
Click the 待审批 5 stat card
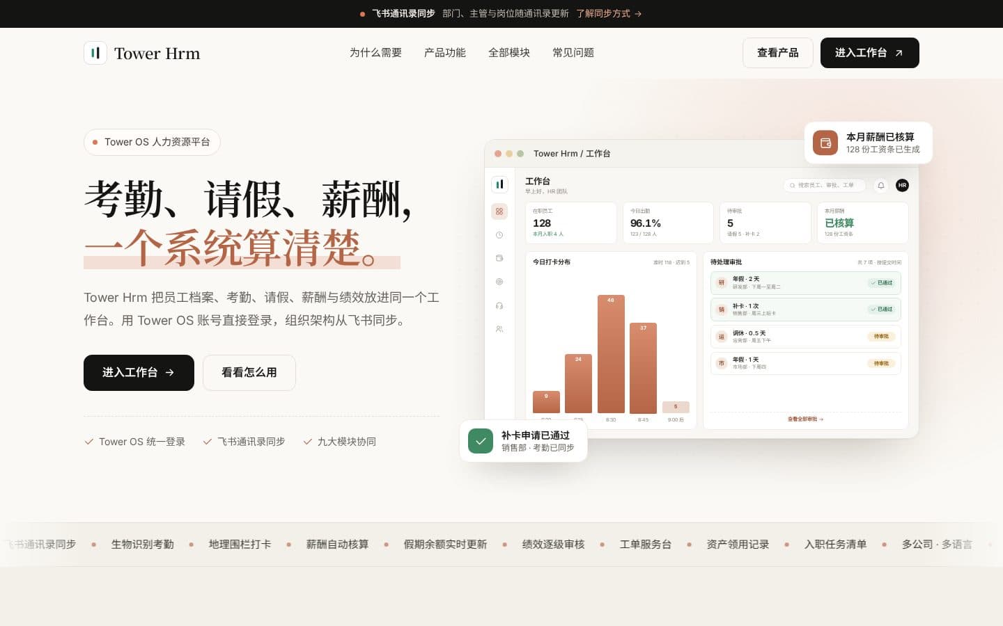click(x=765, y=223)
